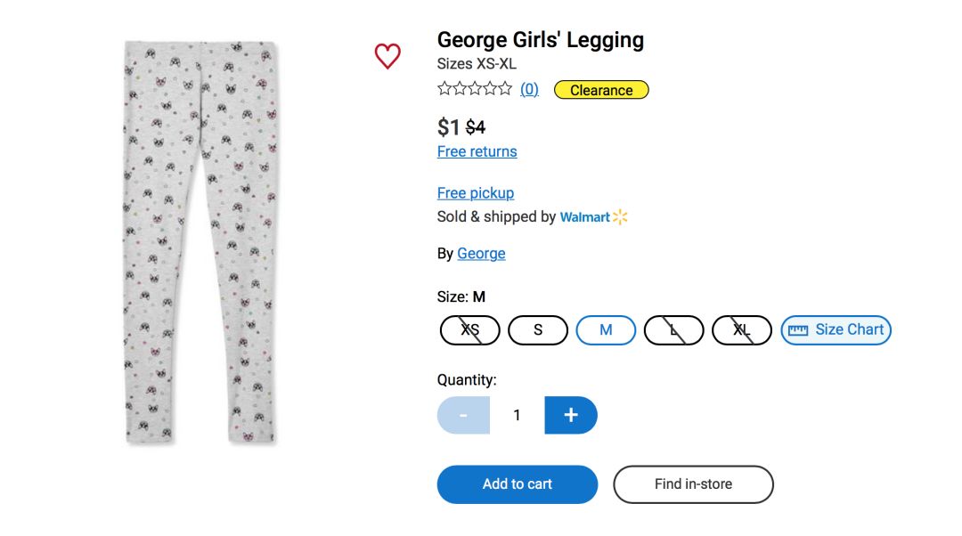Click the quantity number field

(517, 415)
